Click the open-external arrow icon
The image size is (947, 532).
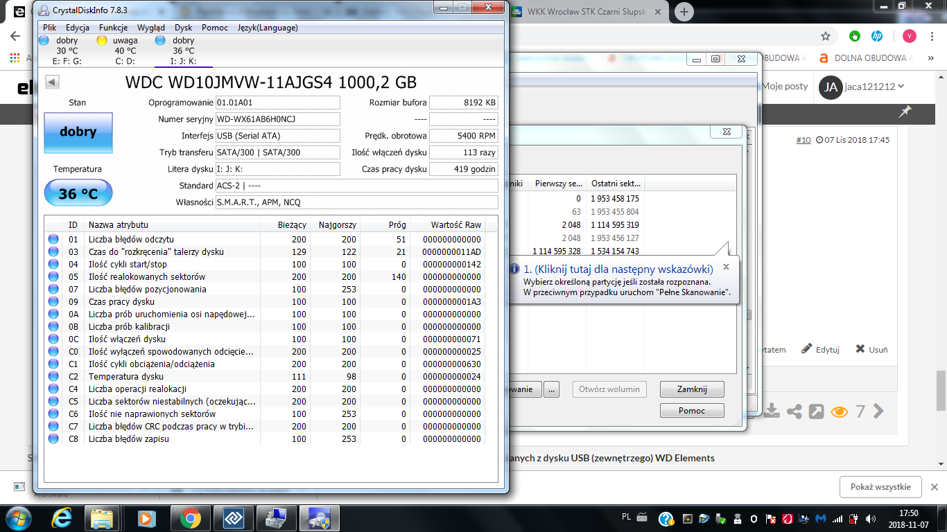tap(817, 411)
